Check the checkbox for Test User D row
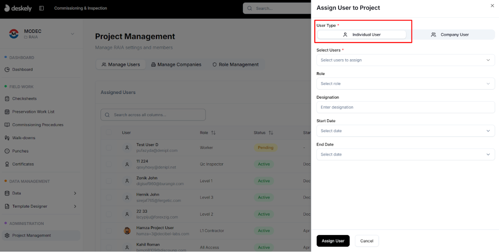Screen dimensions: 499x252 point(108,147)
